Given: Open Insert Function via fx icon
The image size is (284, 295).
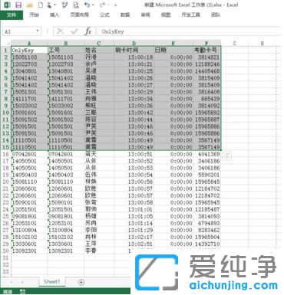Looking at the screenshot, I should tap(88, 31).
